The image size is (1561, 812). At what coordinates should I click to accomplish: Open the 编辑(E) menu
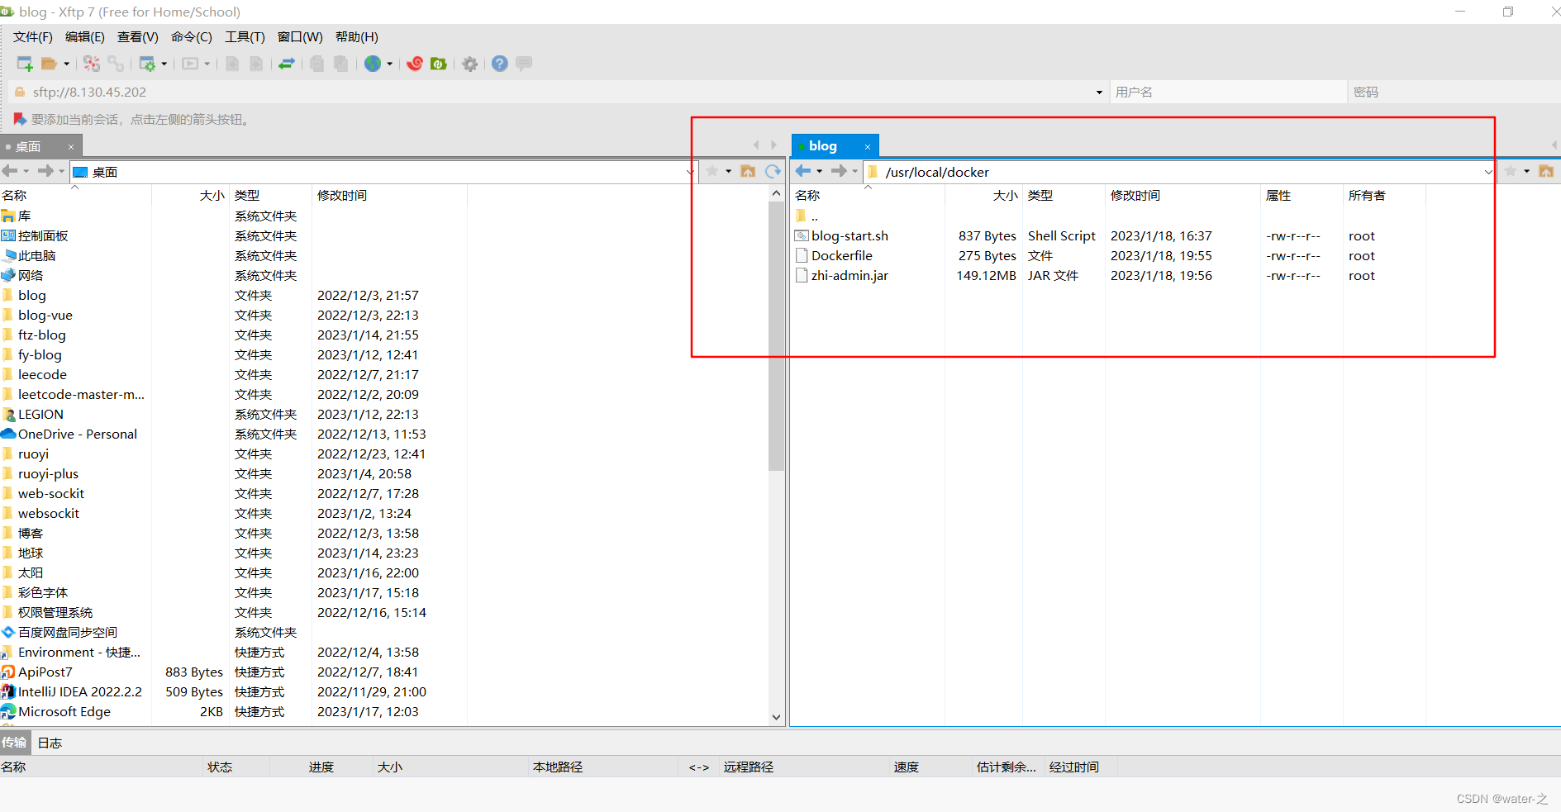(85, 37)
